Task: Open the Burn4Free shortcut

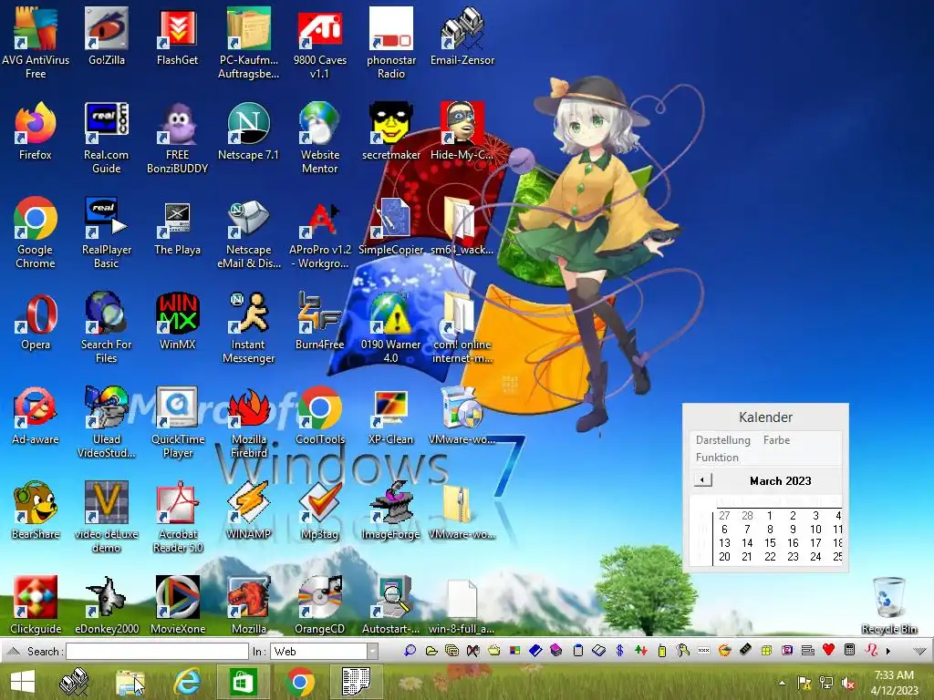Action: point(320,322)
